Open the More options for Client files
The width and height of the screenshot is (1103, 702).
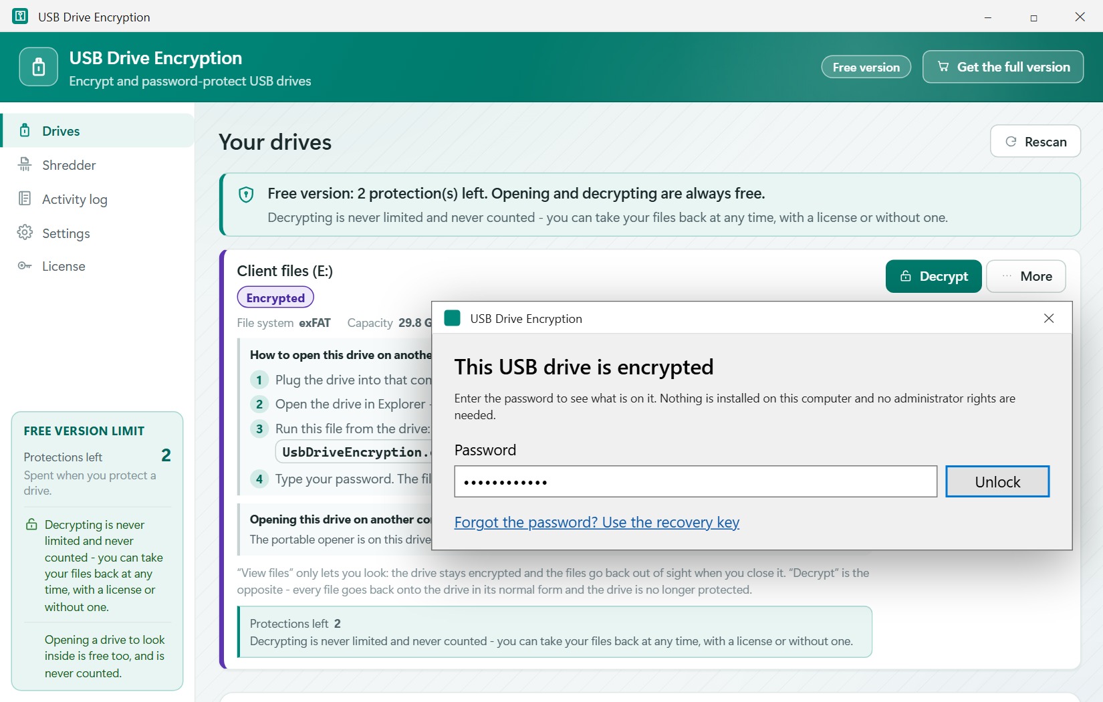tap(1026, 276)
